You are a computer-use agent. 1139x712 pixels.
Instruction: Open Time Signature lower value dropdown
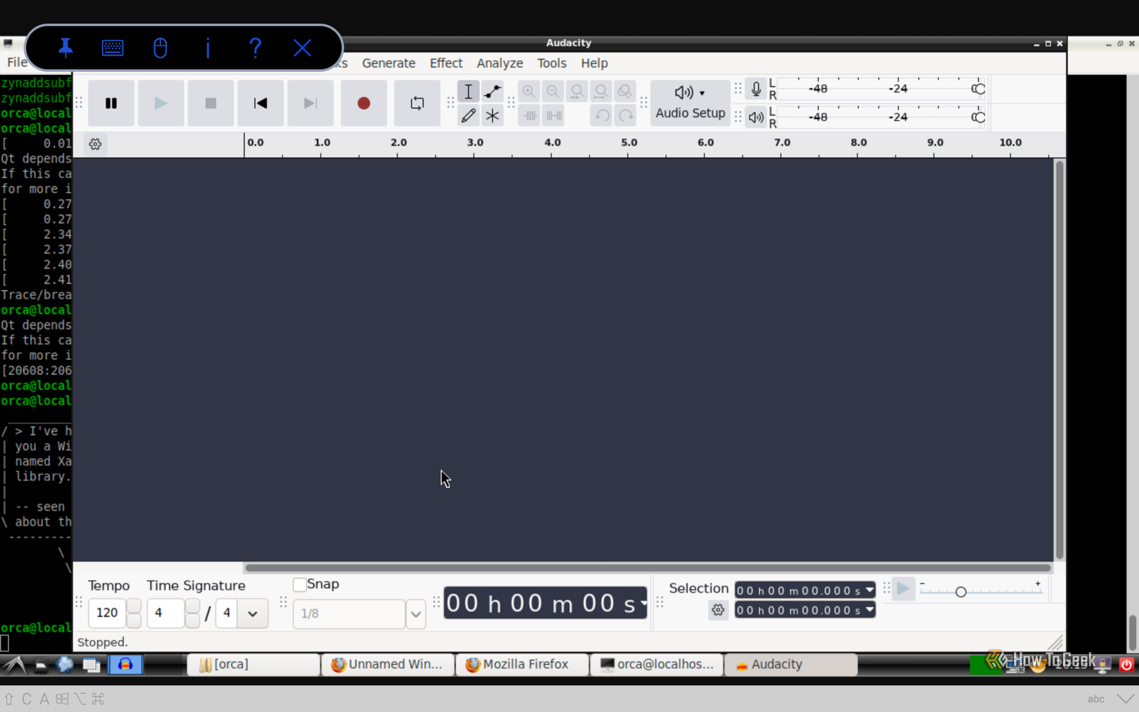[253, 613]
